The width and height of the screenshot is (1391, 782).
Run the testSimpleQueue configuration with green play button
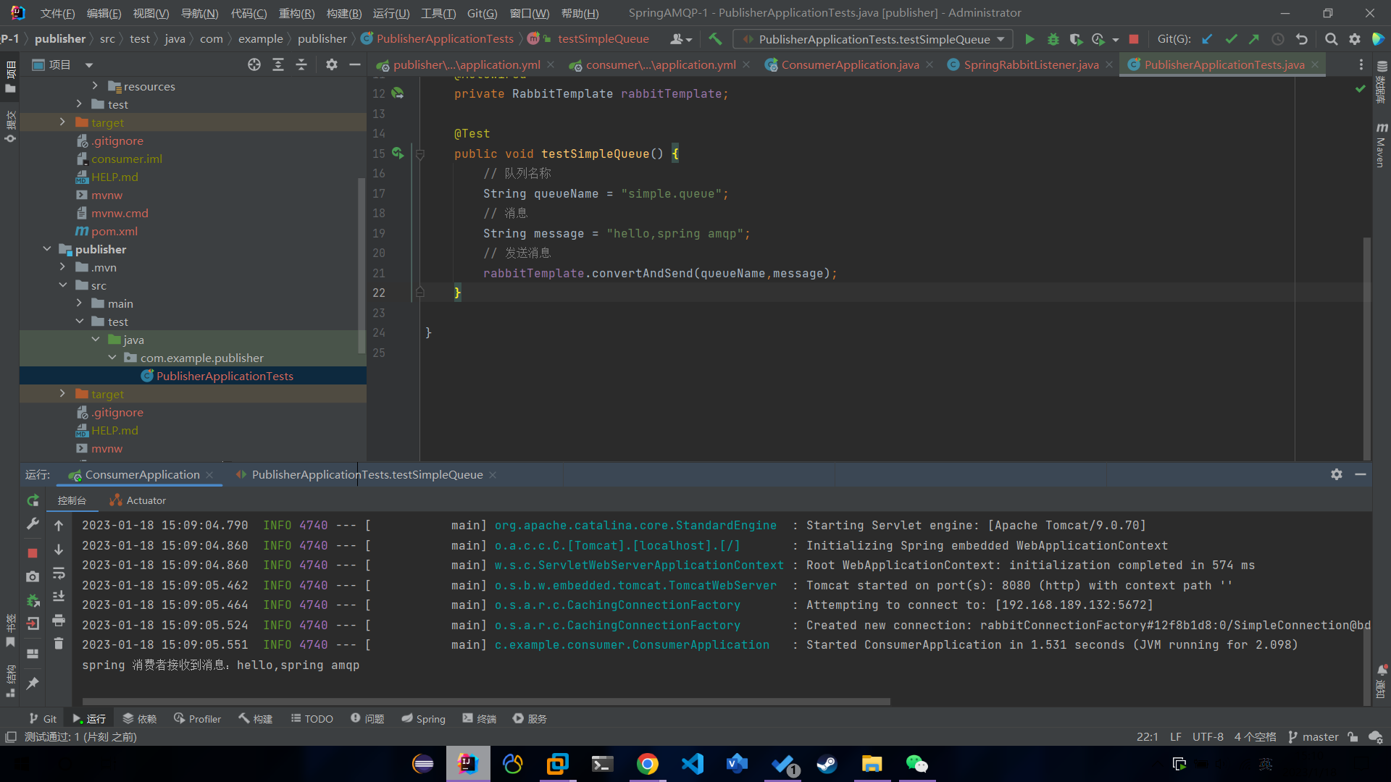click(x=1029, y=39)
